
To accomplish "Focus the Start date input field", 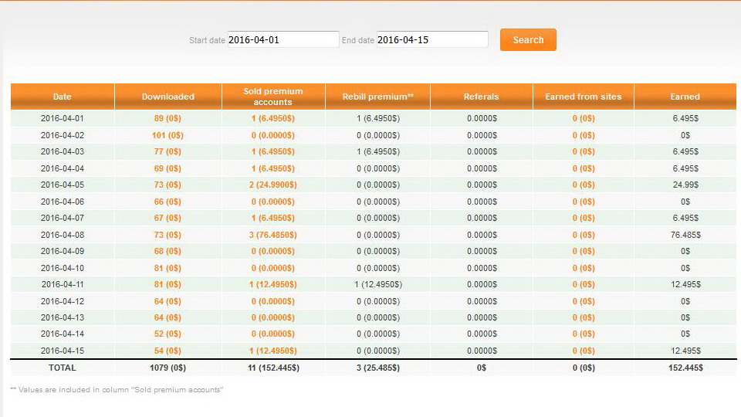I will (283, 39).
